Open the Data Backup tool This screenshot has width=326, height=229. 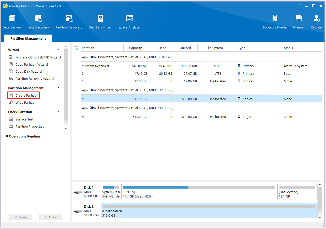point(12,22)
